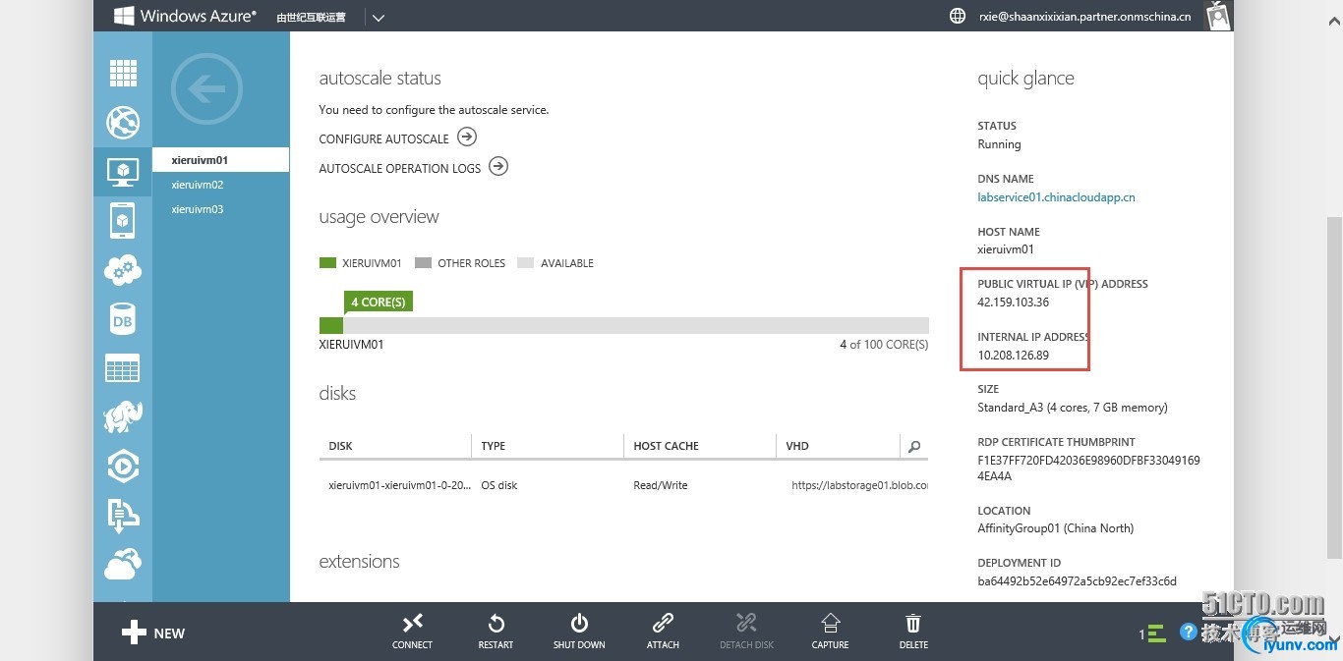
Task: Click the search magnifier in the disks table
Action: pyautogui.click(x=914, y=446)
